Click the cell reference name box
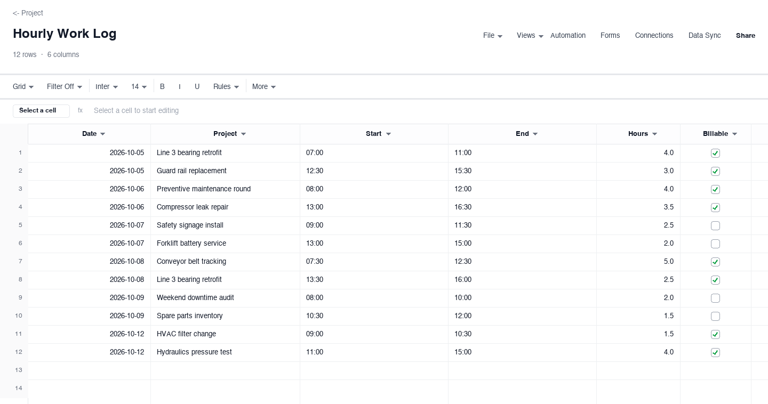The image size is (768, 404). [41, 111]
